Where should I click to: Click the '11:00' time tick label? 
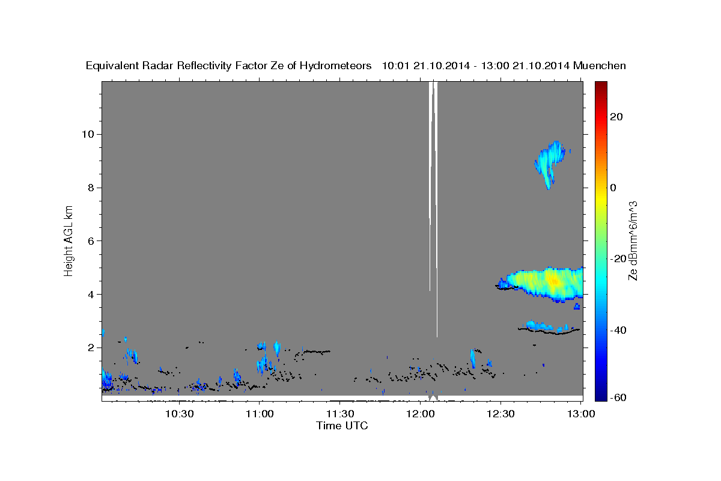pos(260,414)
